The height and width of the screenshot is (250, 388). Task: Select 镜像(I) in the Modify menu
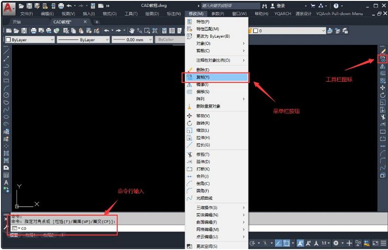pos(217,84)
